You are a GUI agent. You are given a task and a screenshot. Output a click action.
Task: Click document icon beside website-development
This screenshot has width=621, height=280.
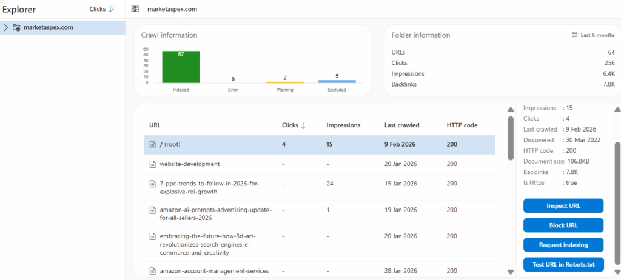pyautogui.click(x=152, y=164)
